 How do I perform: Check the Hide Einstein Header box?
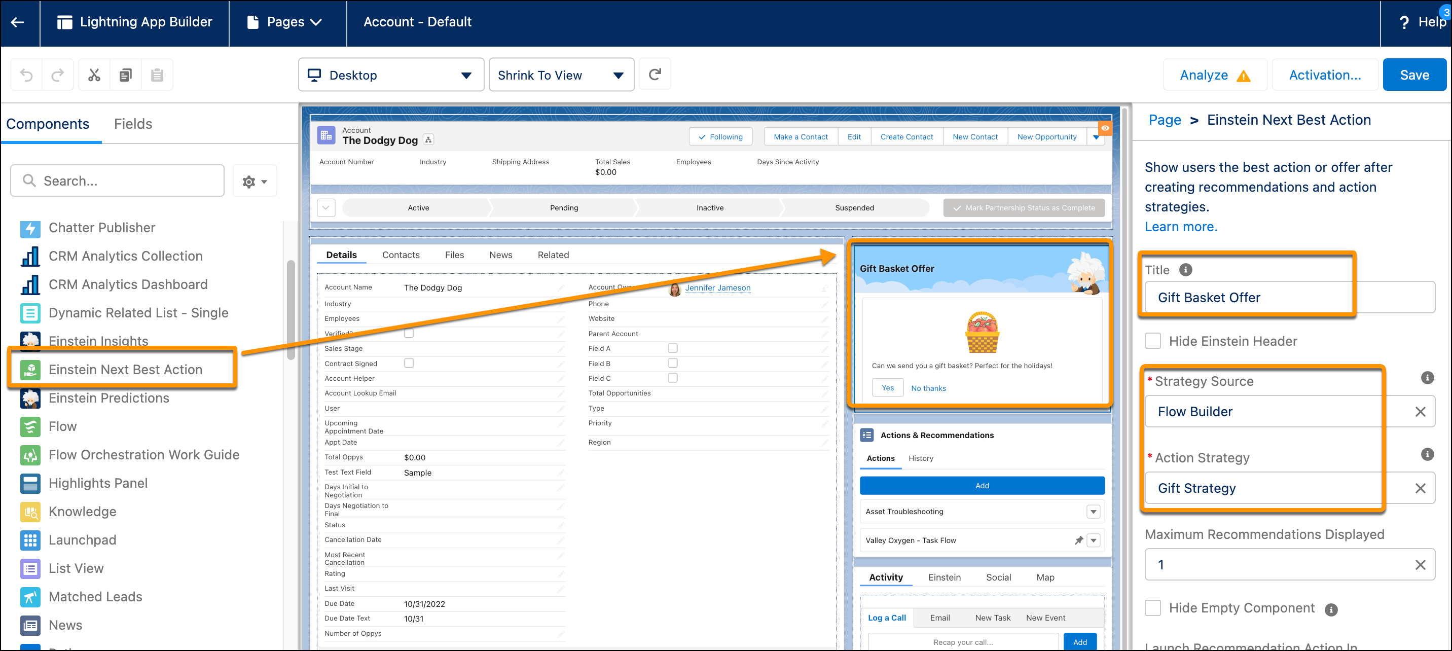click(x=1153, y=341)
